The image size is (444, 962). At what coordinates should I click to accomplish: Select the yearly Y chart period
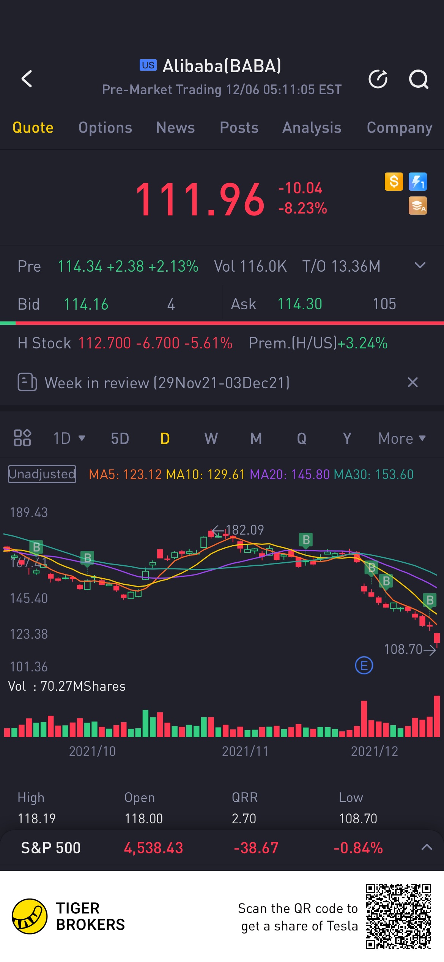click(x=347, y=438)
